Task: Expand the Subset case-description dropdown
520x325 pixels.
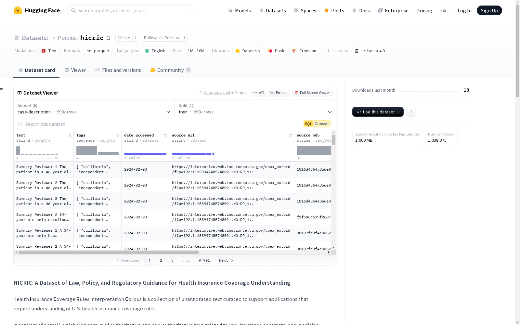Action: pos(94,109)
